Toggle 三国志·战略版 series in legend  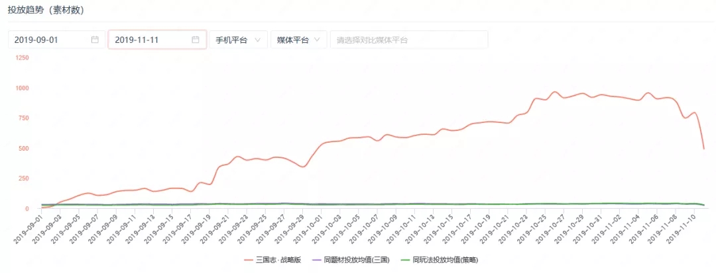click(272, 260)
